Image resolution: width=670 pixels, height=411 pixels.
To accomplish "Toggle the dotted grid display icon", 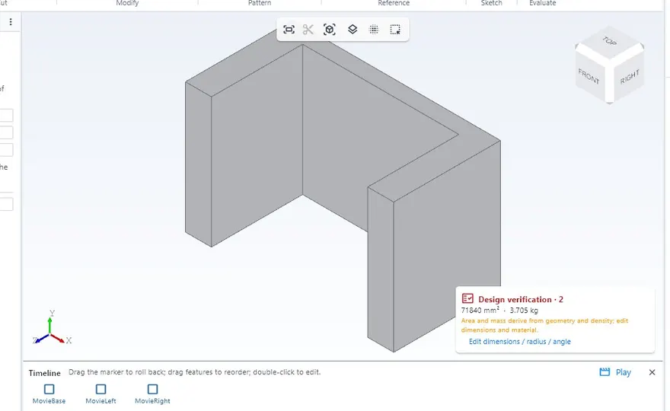I will tap(374, 30).
